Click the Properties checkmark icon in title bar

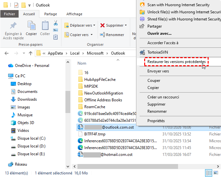pyautogui.click(x=16, y=5)
